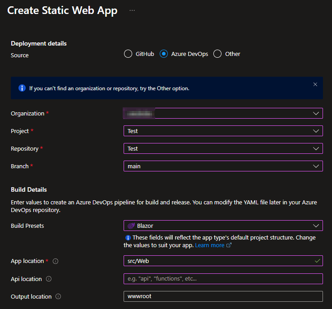Viewport: 332px width, 309px height.
Task: Click the Output location field with wwwroot
Action: click(x=223, y=296)
